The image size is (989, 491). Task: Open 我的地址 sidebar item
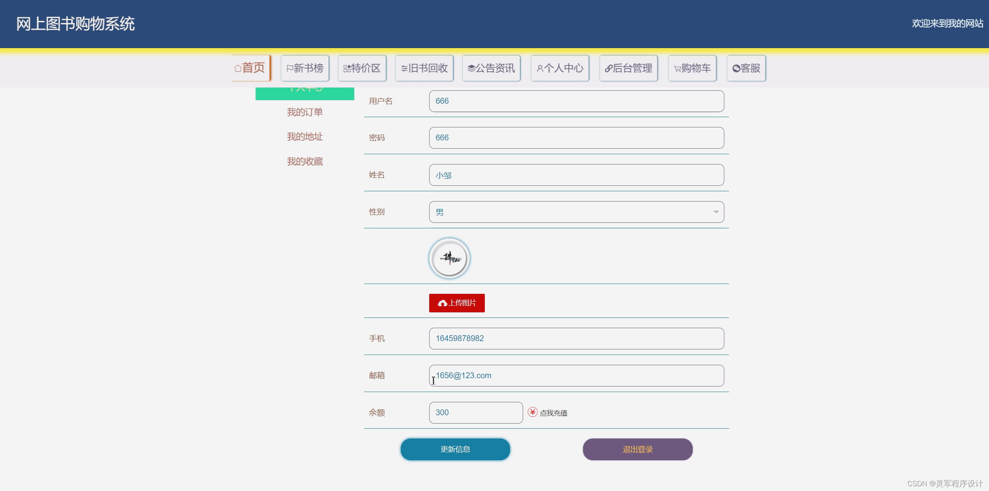305,137
